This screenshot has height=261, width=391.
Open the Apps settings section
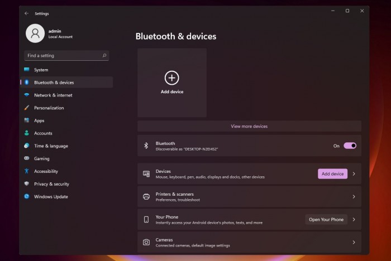[39, 120]
